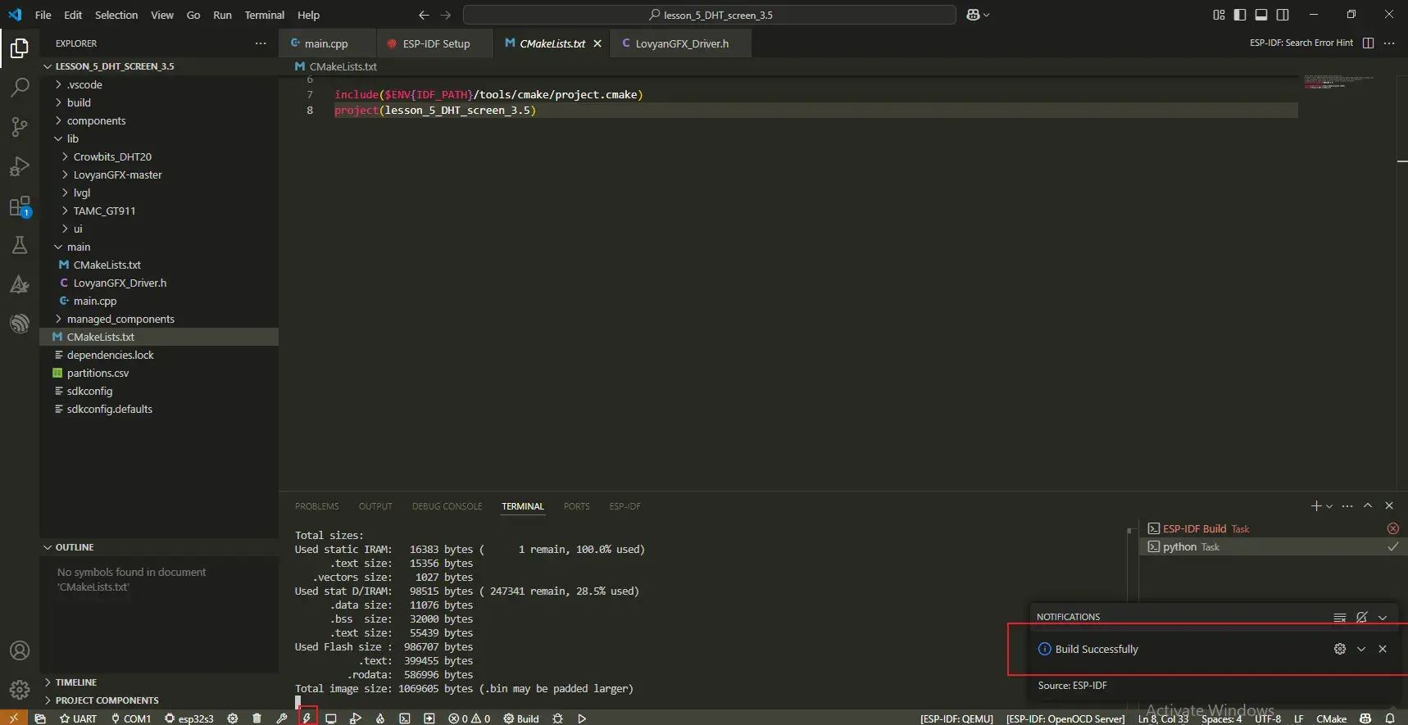The width and height of the screenshot is (1408, 725).
Task: Click the top search bar field
Action: click(x=710, y=15)
